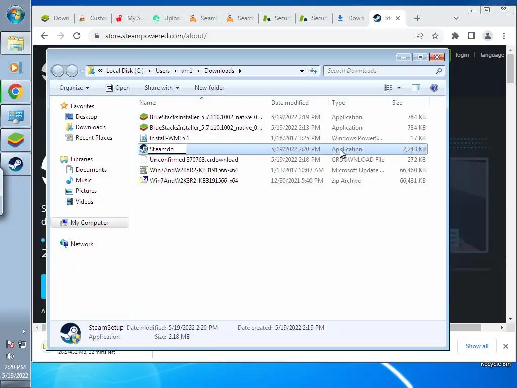Image resolution: width=517 pixels, height=388 pixels.
Task: Open the Chrome three-dot menu
Action: 504,36
